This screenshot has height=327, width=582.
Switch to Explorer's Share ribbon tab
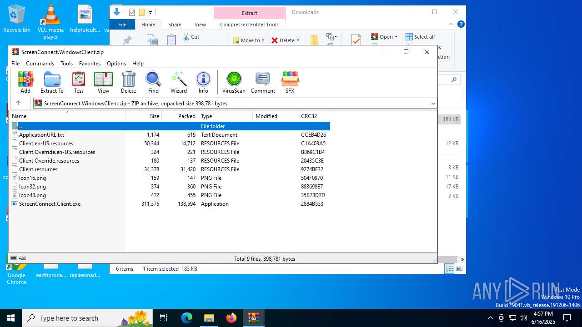point(175,25)
